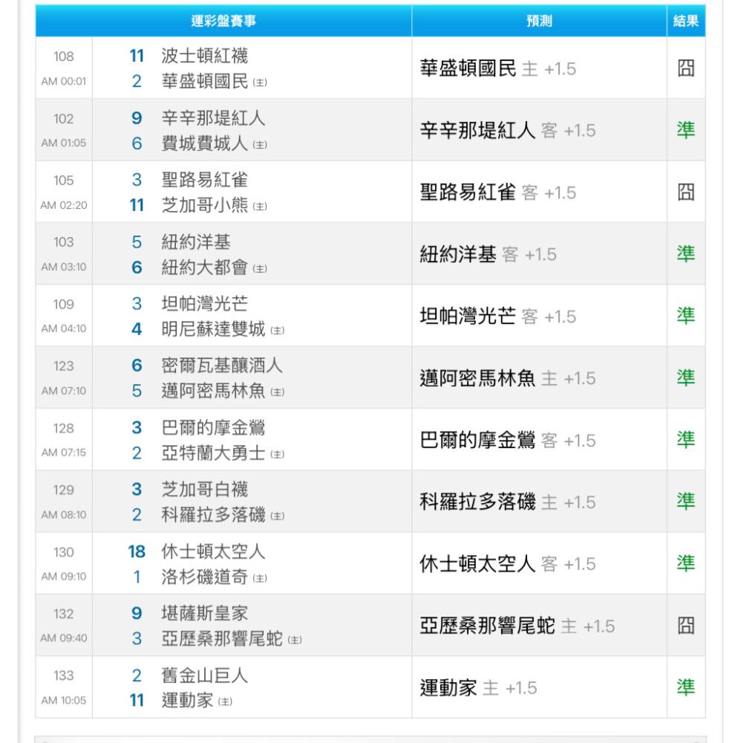This screenshot has width=732, height=743.
Task: Select team 辛辛那堤紅人 in game 102 matchup
Action: [x=213, y=118]
